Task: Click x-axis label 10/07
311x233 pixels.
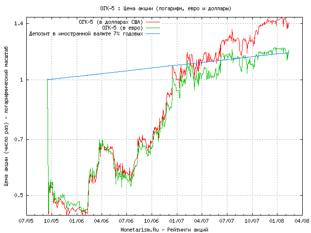Action: point(252,221)
